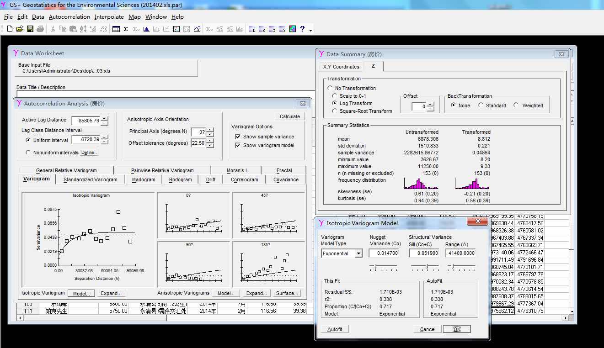Image resolution: width=604 pixels, height=348 pixels.
Task: Click the blue histogram chart icon
Action: (146, 29)
